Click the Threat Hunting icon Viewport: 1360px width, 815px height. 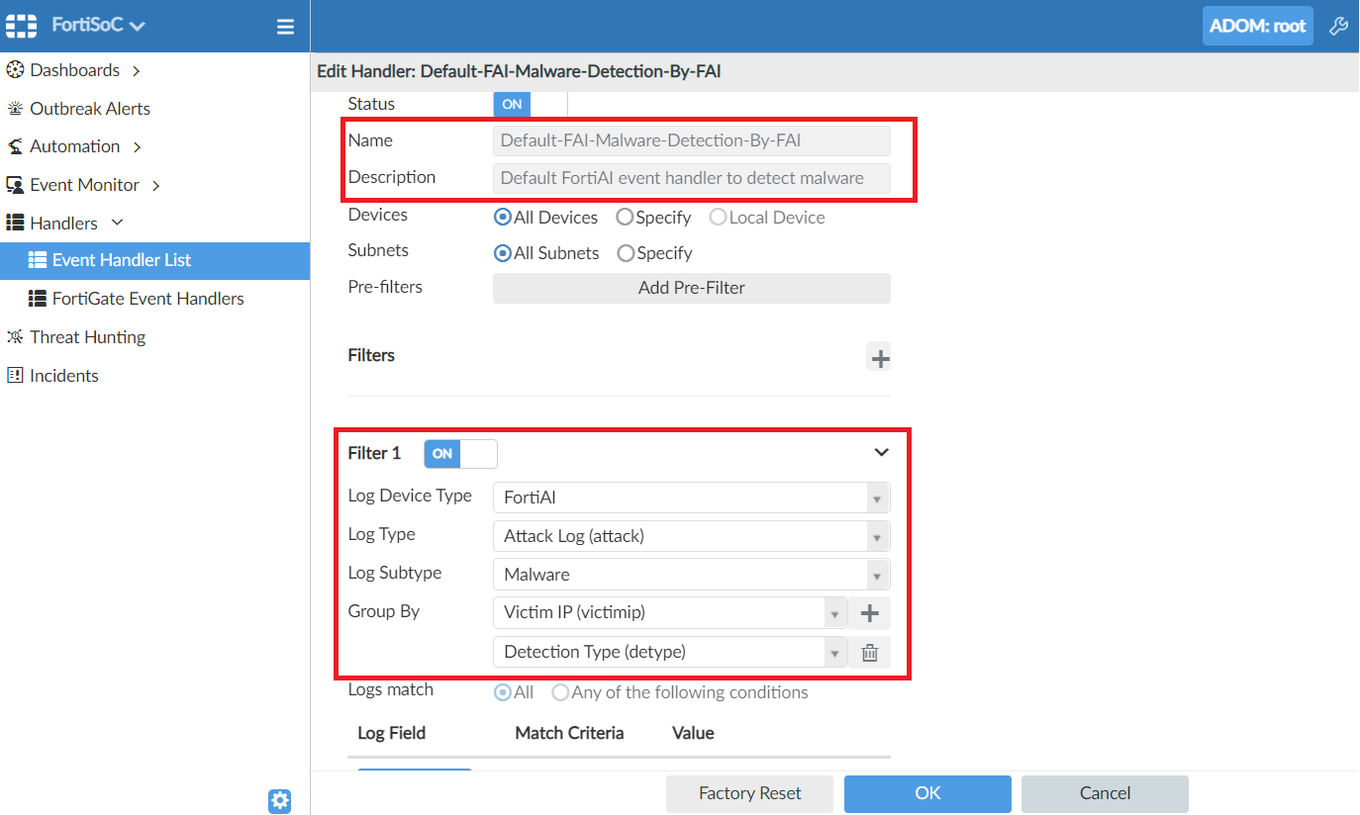[15, 337]
